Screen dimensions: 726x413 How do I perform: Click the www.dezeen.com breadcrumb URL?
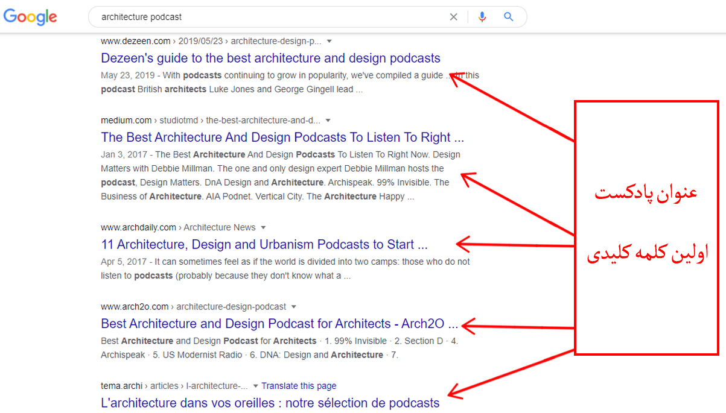[x=136, y=41]
